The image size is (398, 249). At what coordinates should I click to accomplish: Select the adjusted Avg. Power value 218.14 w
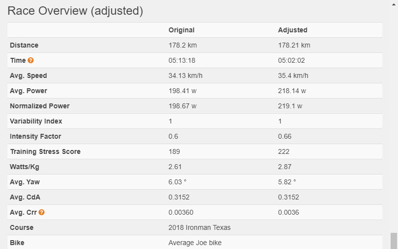pyautogui.click(x=292, y=91)
